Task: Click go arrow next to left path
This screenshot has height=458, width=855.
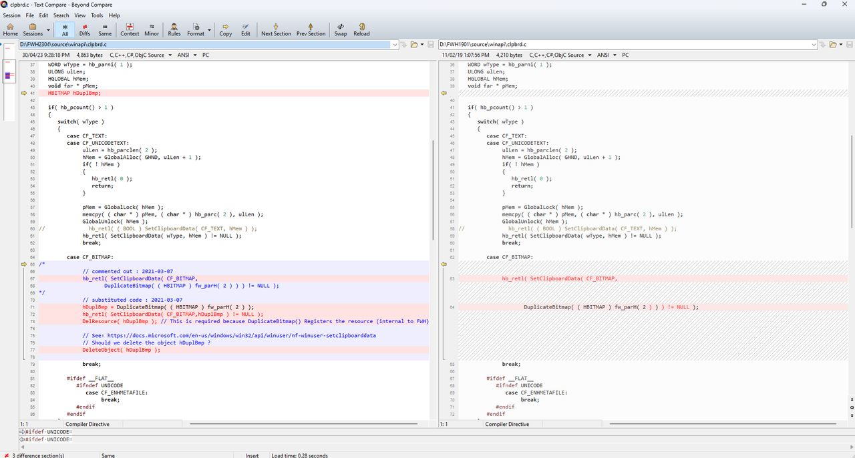Action: [403, 45]
